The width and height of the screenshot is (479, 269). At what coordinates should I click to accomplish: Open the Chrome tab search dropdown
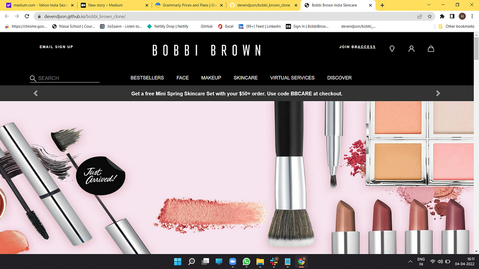point(429,5)
